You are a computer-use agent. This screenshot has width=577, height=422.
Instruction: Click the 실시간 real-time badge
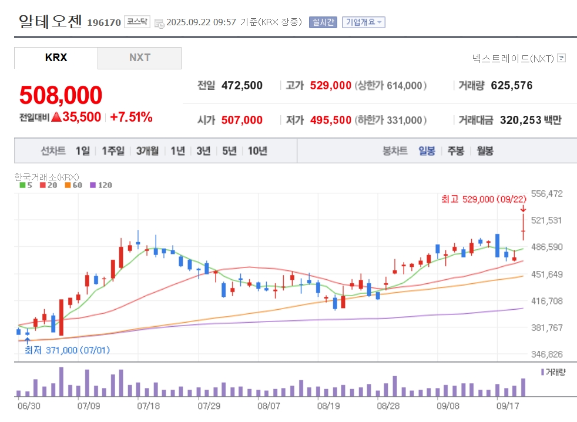coord(323,22)
